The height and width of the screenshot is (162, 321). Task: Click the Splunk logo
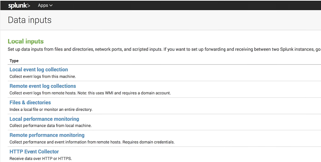(x=19, y=6)
